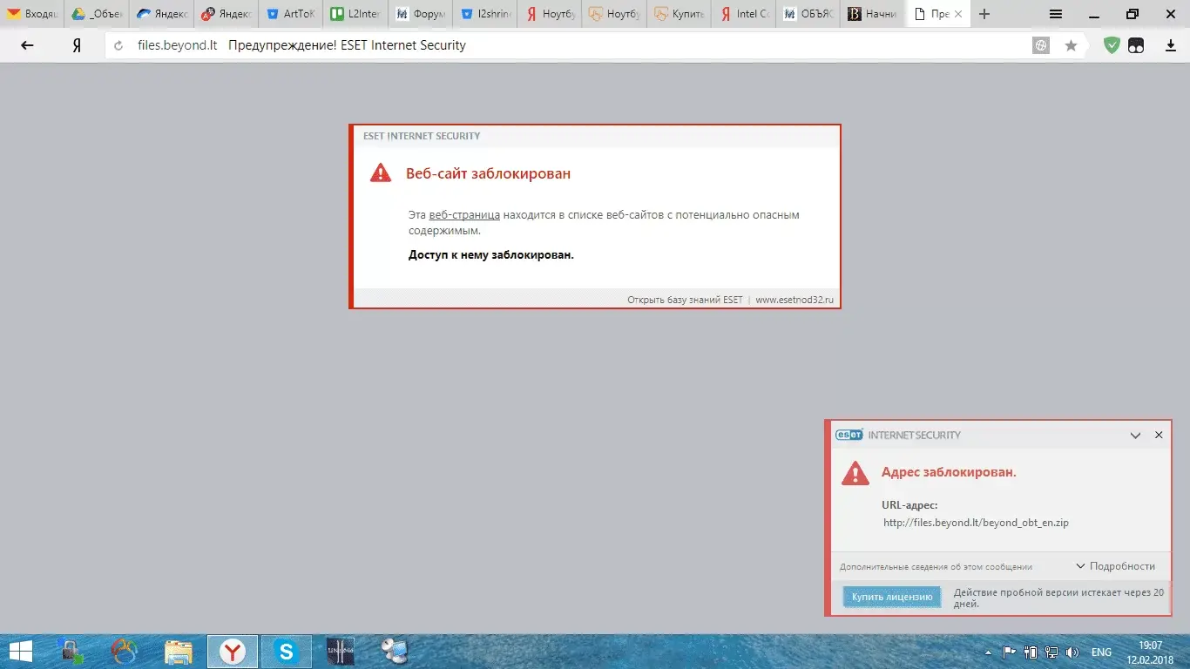1190x669 pixels.
Task: Open the Lineage II taskbar icon
Action: click(x=340, y=651)
